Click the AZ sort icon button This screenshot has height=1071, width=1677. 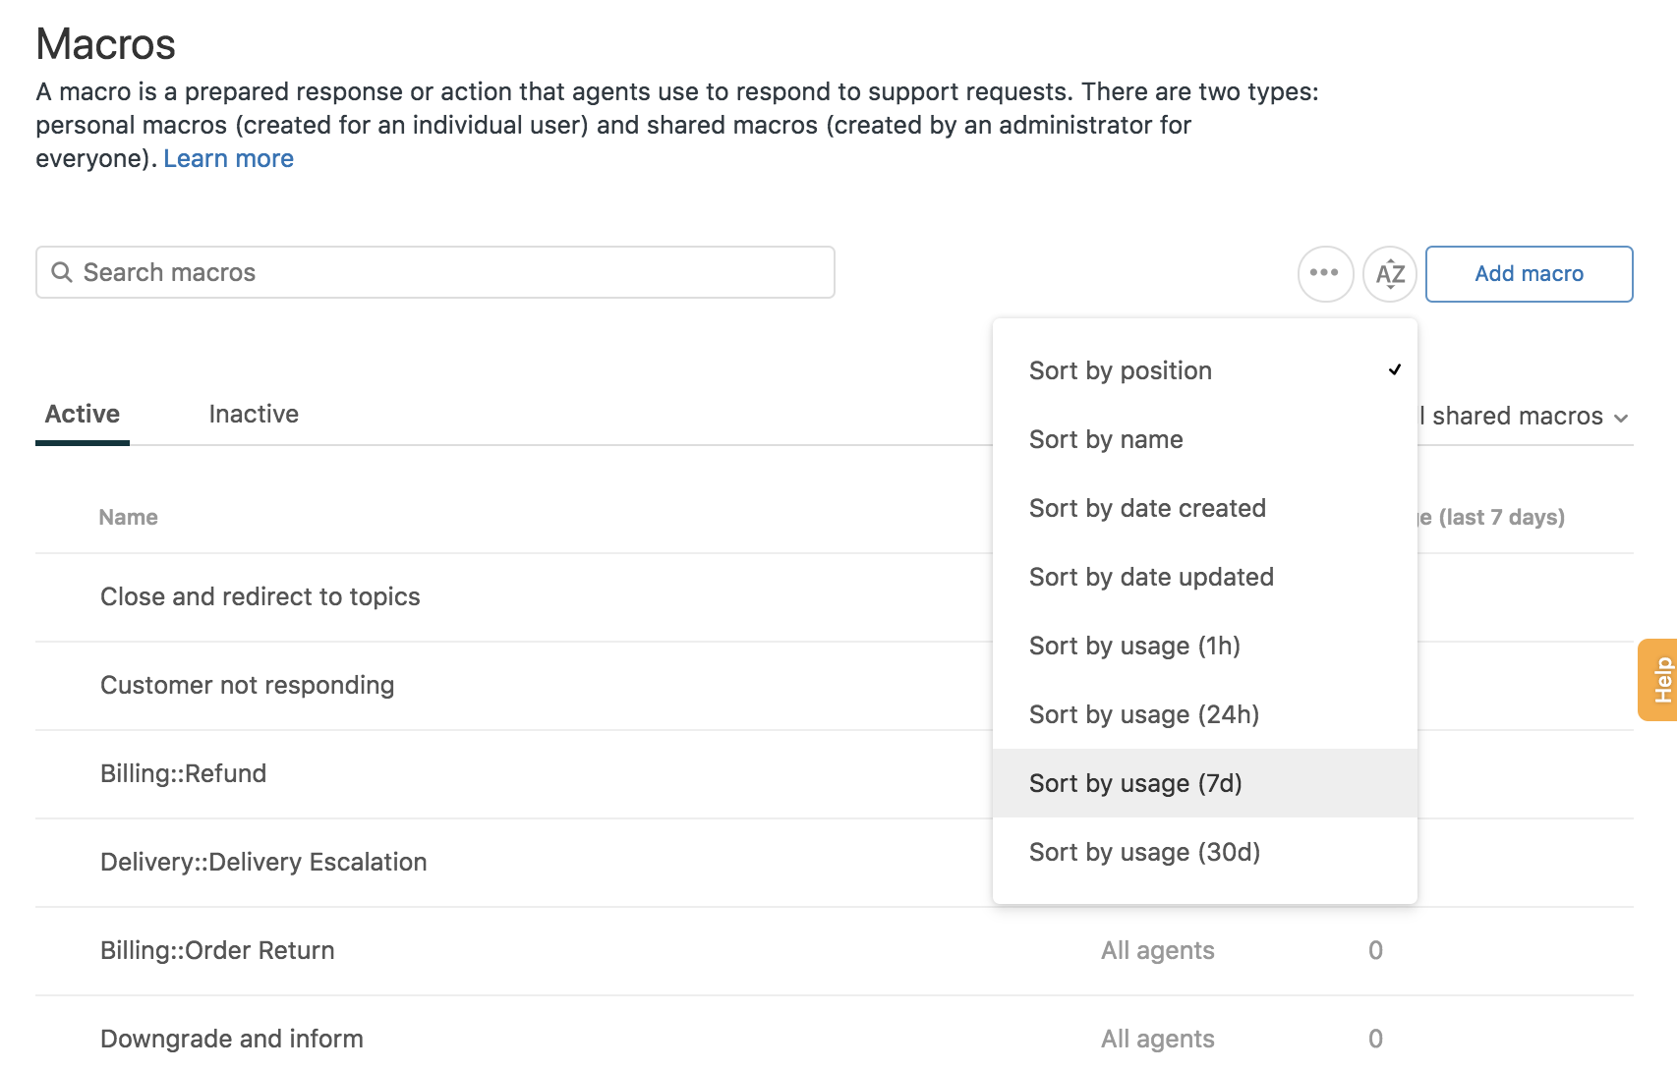[1390, 273]
